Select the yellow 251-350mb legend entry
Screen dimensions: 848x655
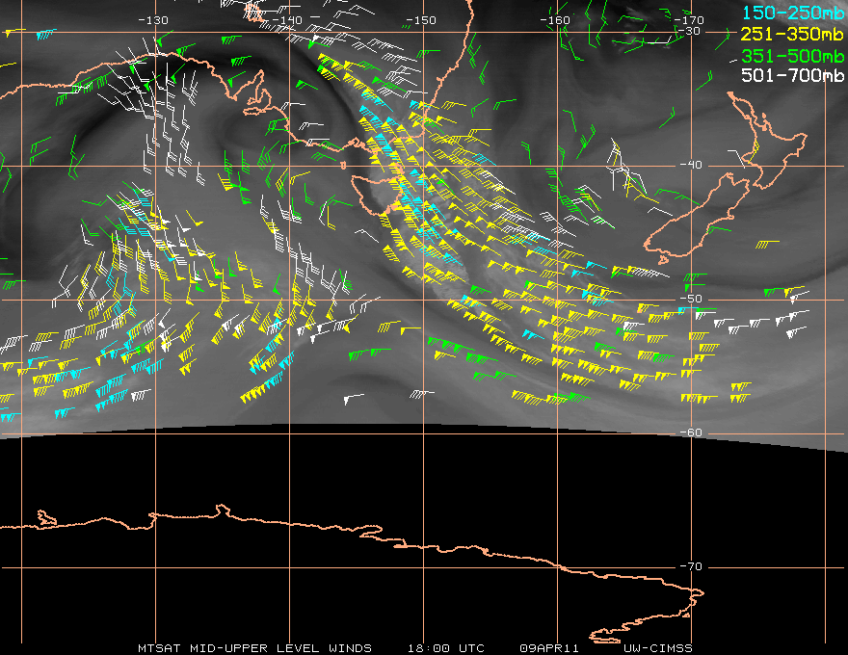pos(792,34)
